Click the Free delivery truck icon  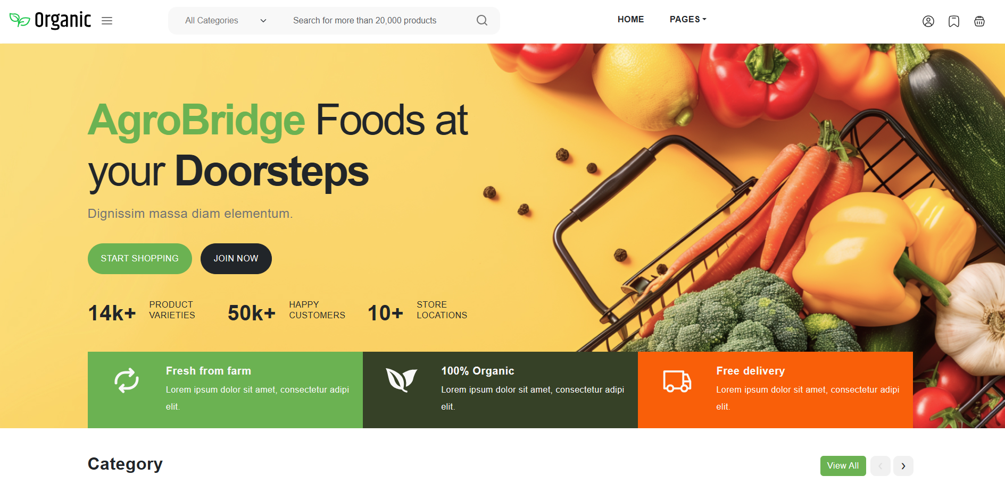click(677, 381)
